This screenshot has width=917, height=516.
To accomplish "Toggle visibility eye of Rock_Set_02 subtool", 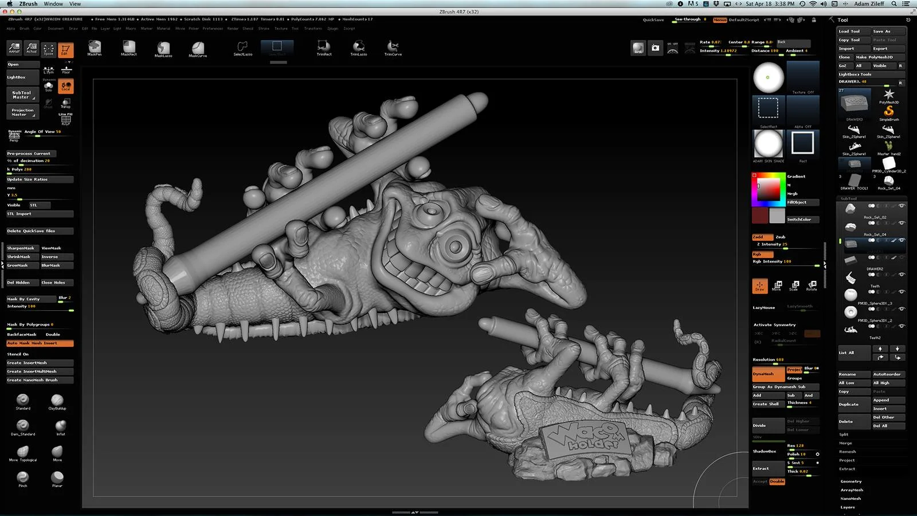I will (x=902, y=206).
